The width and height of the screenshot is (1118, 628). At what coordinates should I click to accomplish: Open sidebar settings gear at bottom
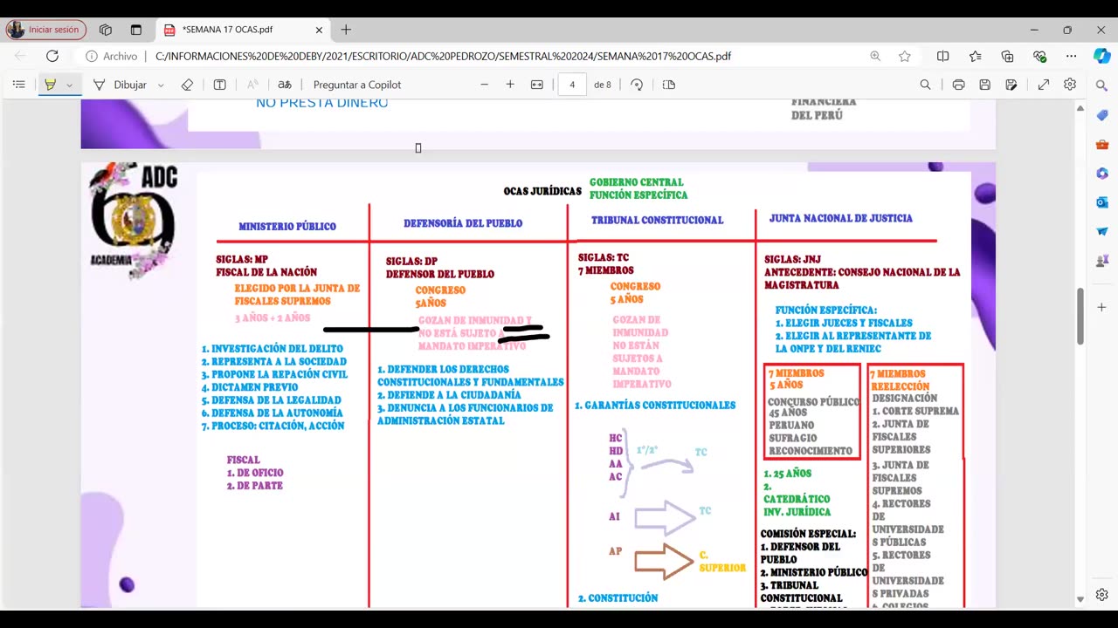pyautogui.click(x=1102, y=595)
